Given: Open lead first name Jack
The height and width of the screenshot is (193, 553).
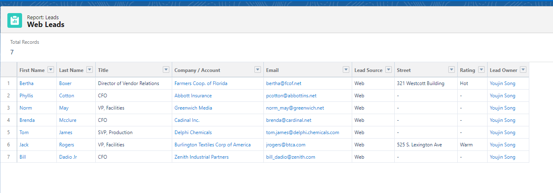Looking at the screenshot, I should [24, 145].
